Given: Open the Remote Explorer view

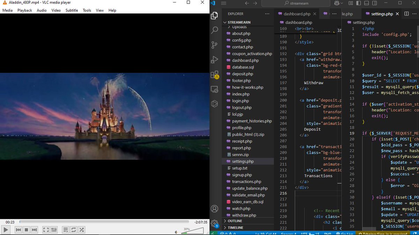Looking at the screenshot, I should [x=215, y=89].
